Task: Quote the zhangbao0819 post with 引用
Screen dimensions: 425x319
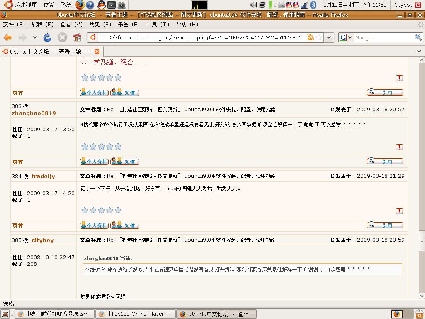Action: tap(385, 162)
